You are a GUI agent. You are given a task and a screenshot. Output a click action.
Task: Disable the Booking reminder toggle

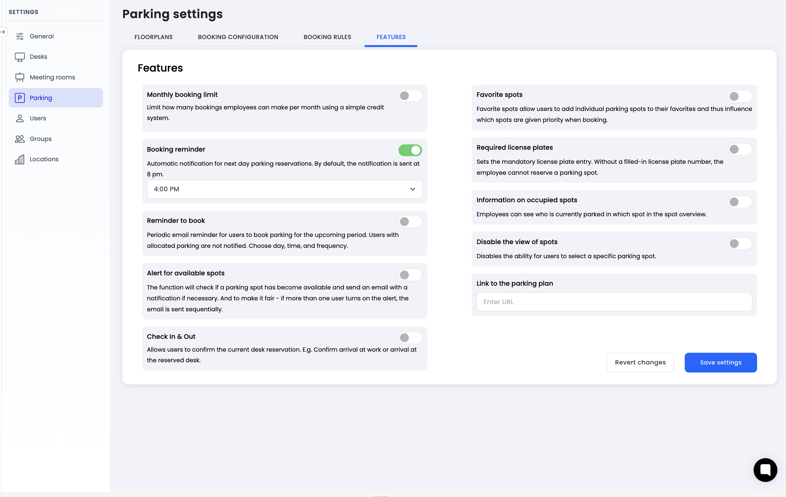click(x=410, y=150)
